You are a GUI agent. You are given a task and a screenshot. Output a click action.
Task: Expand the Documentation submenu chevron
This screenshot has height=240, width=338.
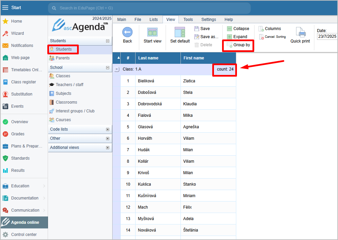(x=44, y=198)
